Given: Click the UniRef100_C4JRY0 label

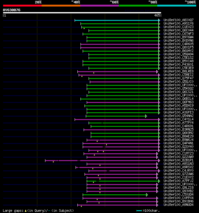Looking at the screenshot, I should pyautogui.click(x=178, y=170).
